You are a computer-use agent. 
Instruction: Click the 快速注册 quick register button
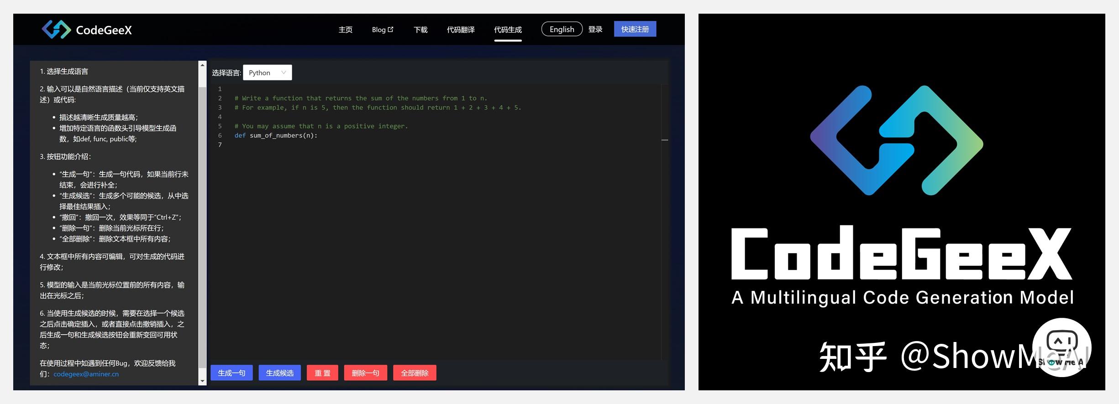(635, 29)
